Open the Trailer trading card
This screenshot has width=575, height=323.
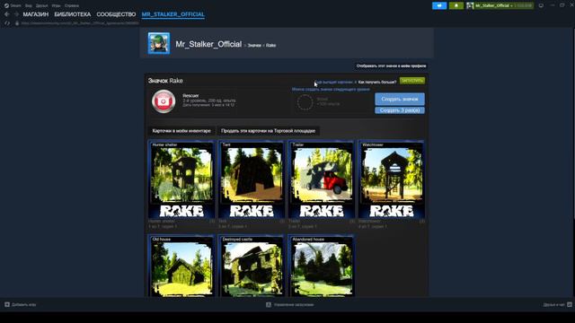tap(322, 179)
